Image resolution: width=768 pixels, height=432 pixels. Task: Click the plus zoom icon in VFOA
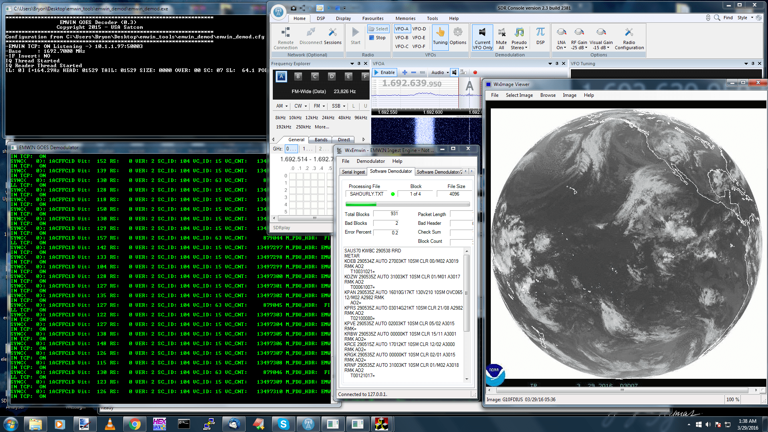tap(404, 72)
